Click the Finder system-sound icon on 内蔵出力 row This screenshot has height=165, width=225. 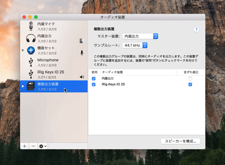pos(82,41)
